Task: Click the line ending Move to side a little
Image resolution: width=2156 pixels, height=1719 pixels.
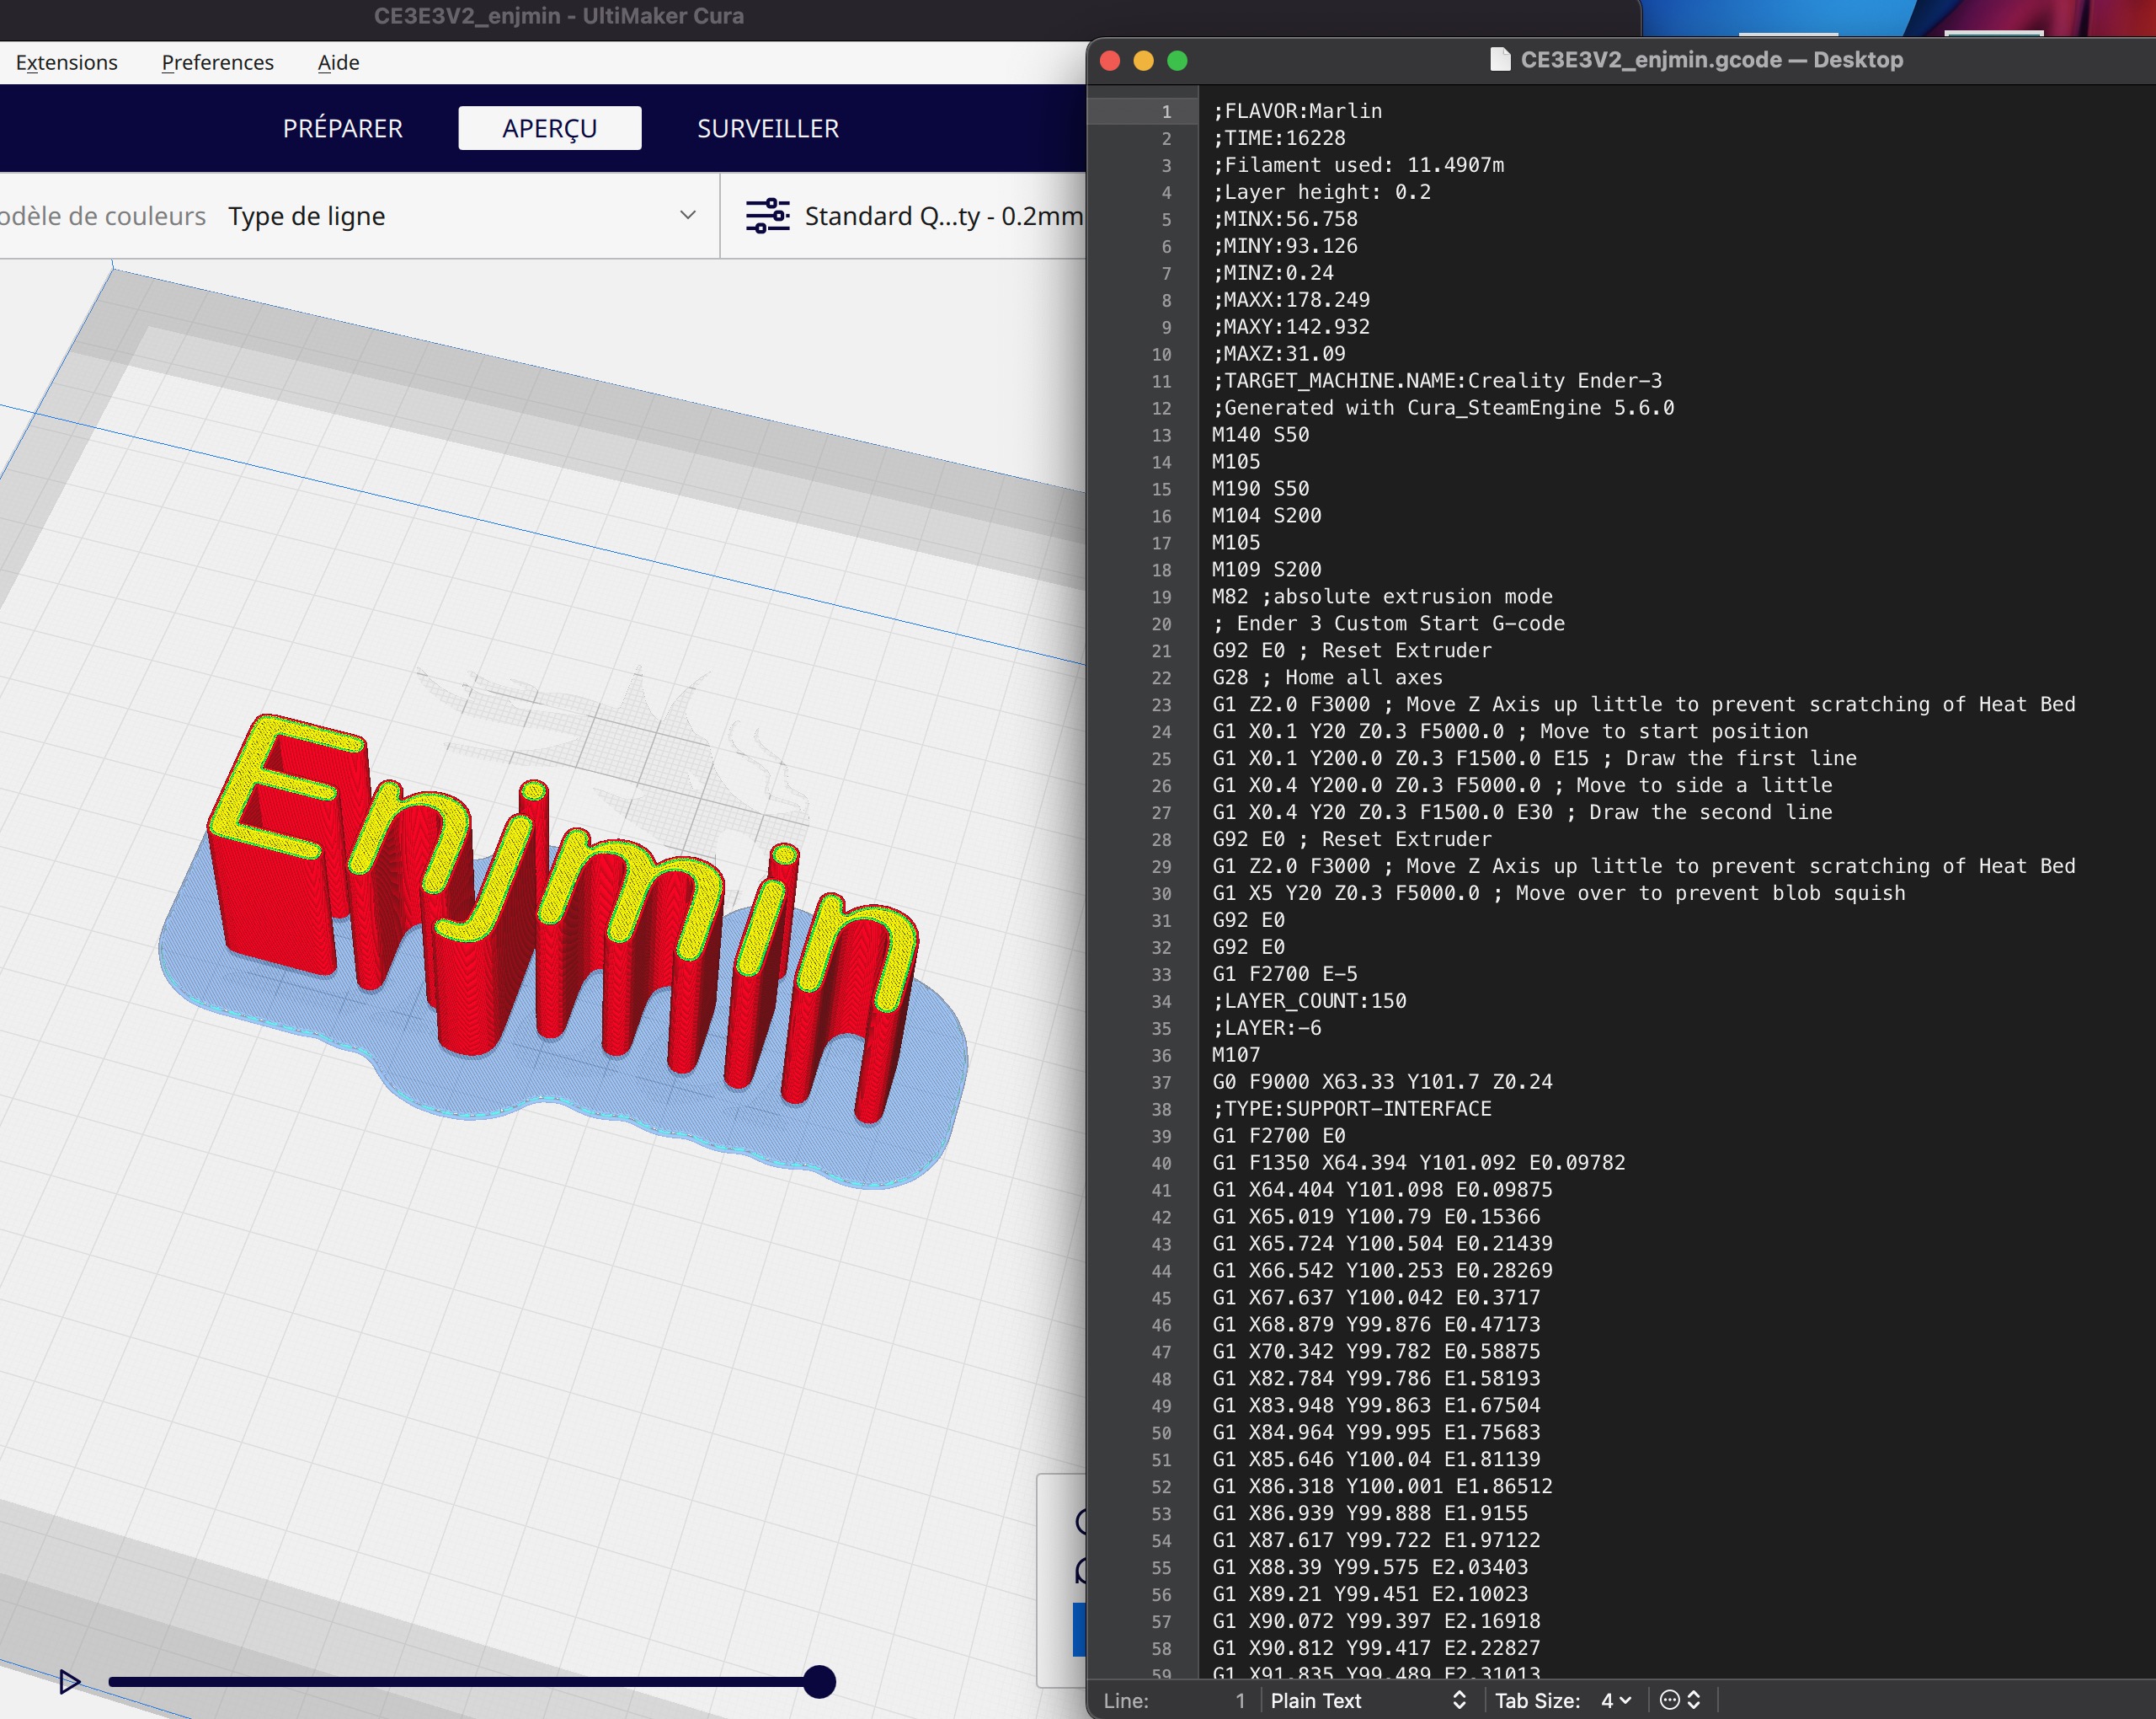Action: pyautogui.click(x=1522, y=786)
